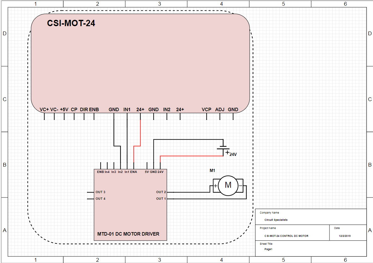Select the 24V battery symbol
373x263 pixels.
223,147
